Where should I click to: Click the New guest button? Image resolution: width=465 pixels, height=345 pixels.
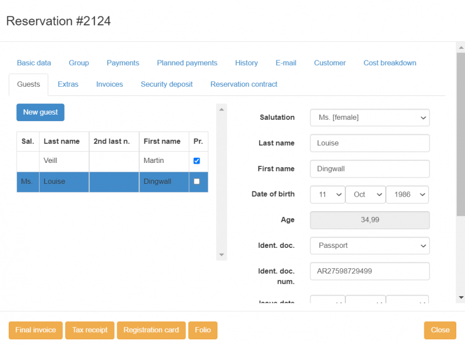point(40,112)
